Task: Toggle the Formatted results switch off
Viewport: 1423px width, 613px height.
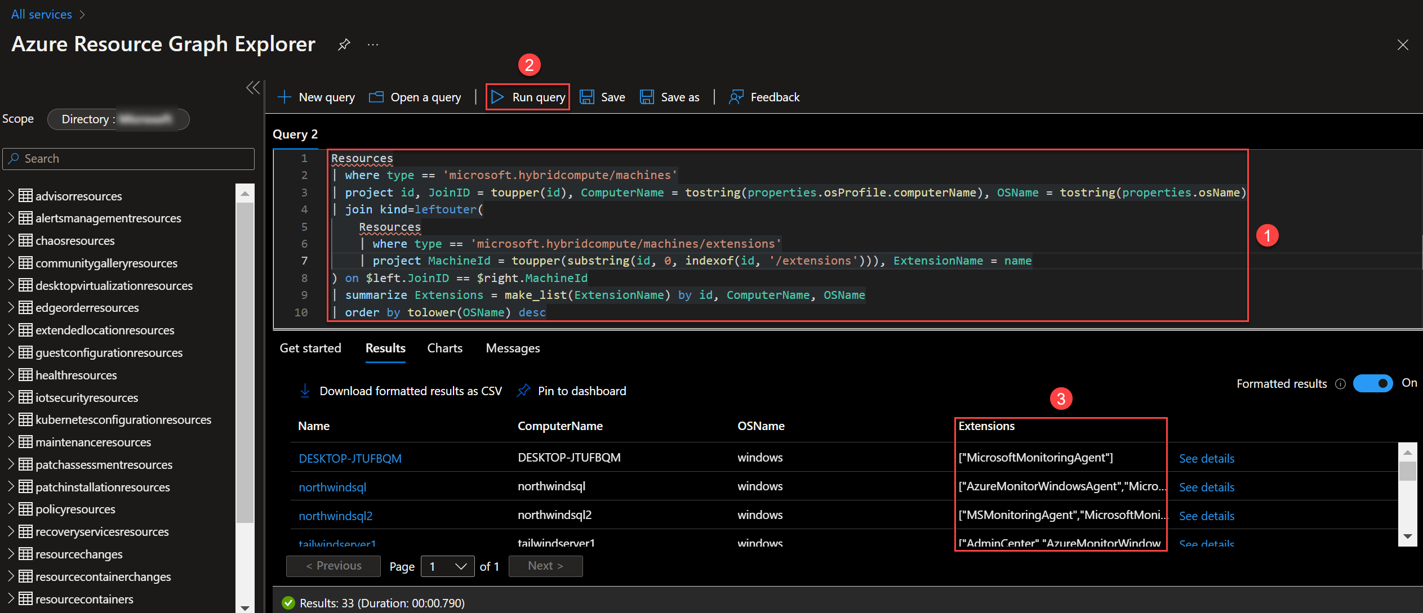Action: pyautogui.click(x=1373, y=383)
